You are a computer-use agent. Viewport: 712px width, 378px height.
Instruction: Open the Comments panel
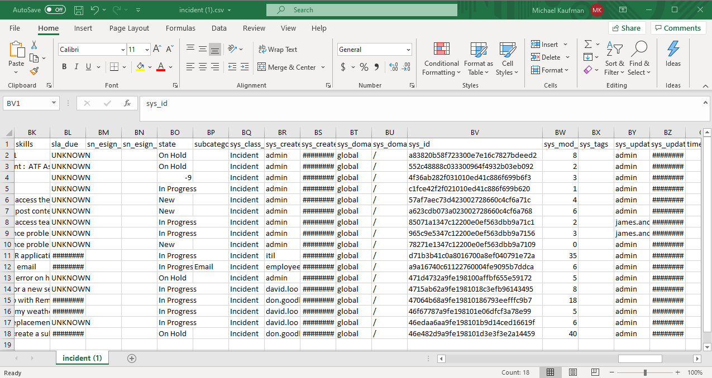click(x=678, y=28)
